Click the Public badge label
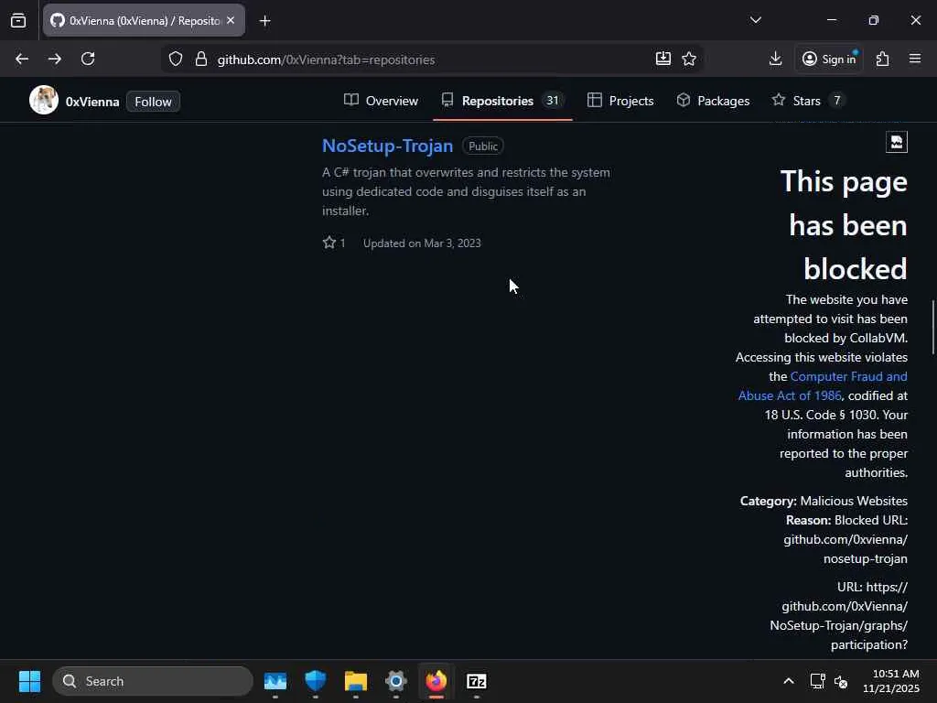The image size is (937, 703). coord(483,146)
